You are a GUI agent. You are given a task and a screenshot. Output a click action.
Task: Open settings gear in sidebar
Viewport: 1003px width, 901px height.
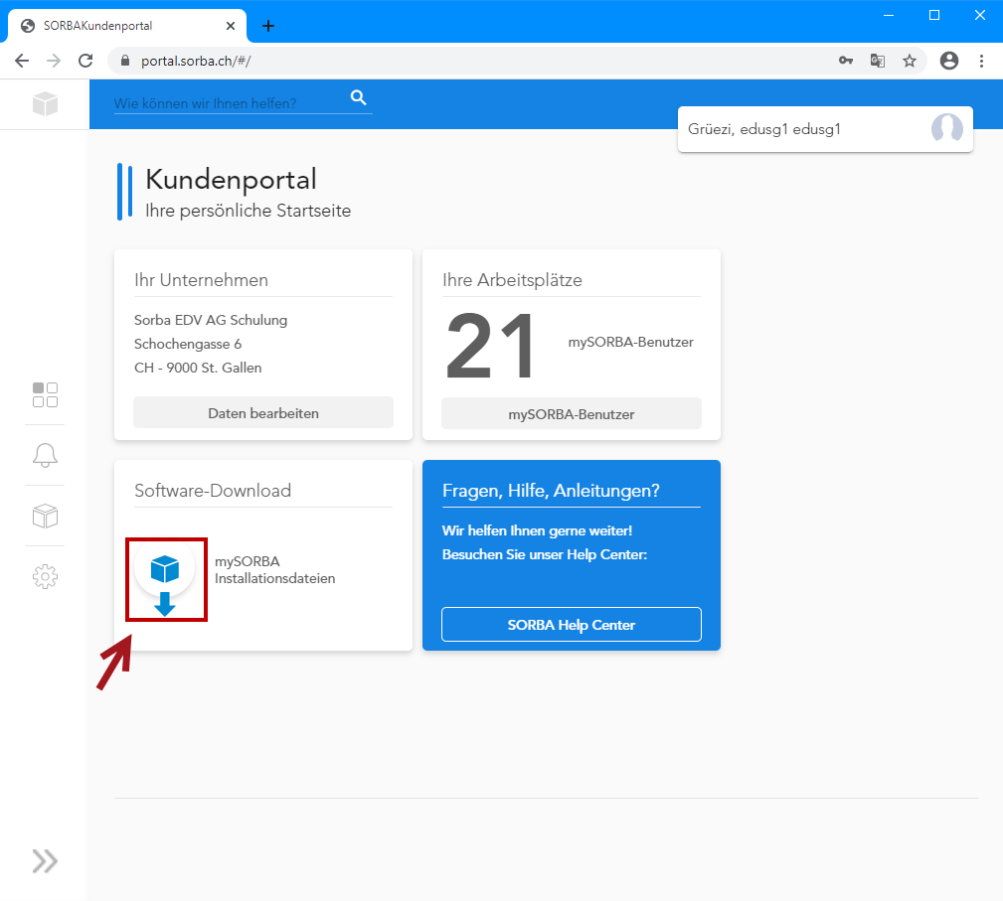[45, 576]
